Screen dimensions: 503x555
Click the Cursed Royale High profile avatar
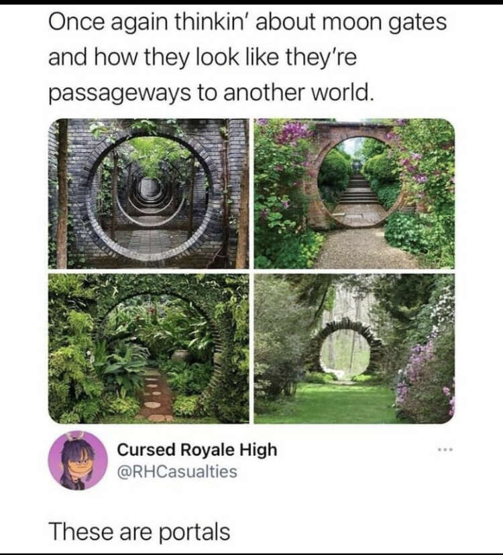tap(78, 460)
